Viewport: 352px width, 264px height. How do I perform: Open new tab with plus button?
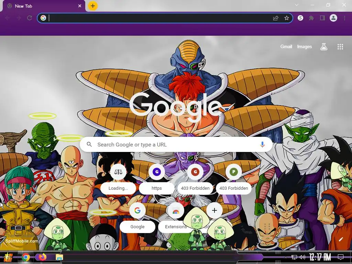coord(93,6)
